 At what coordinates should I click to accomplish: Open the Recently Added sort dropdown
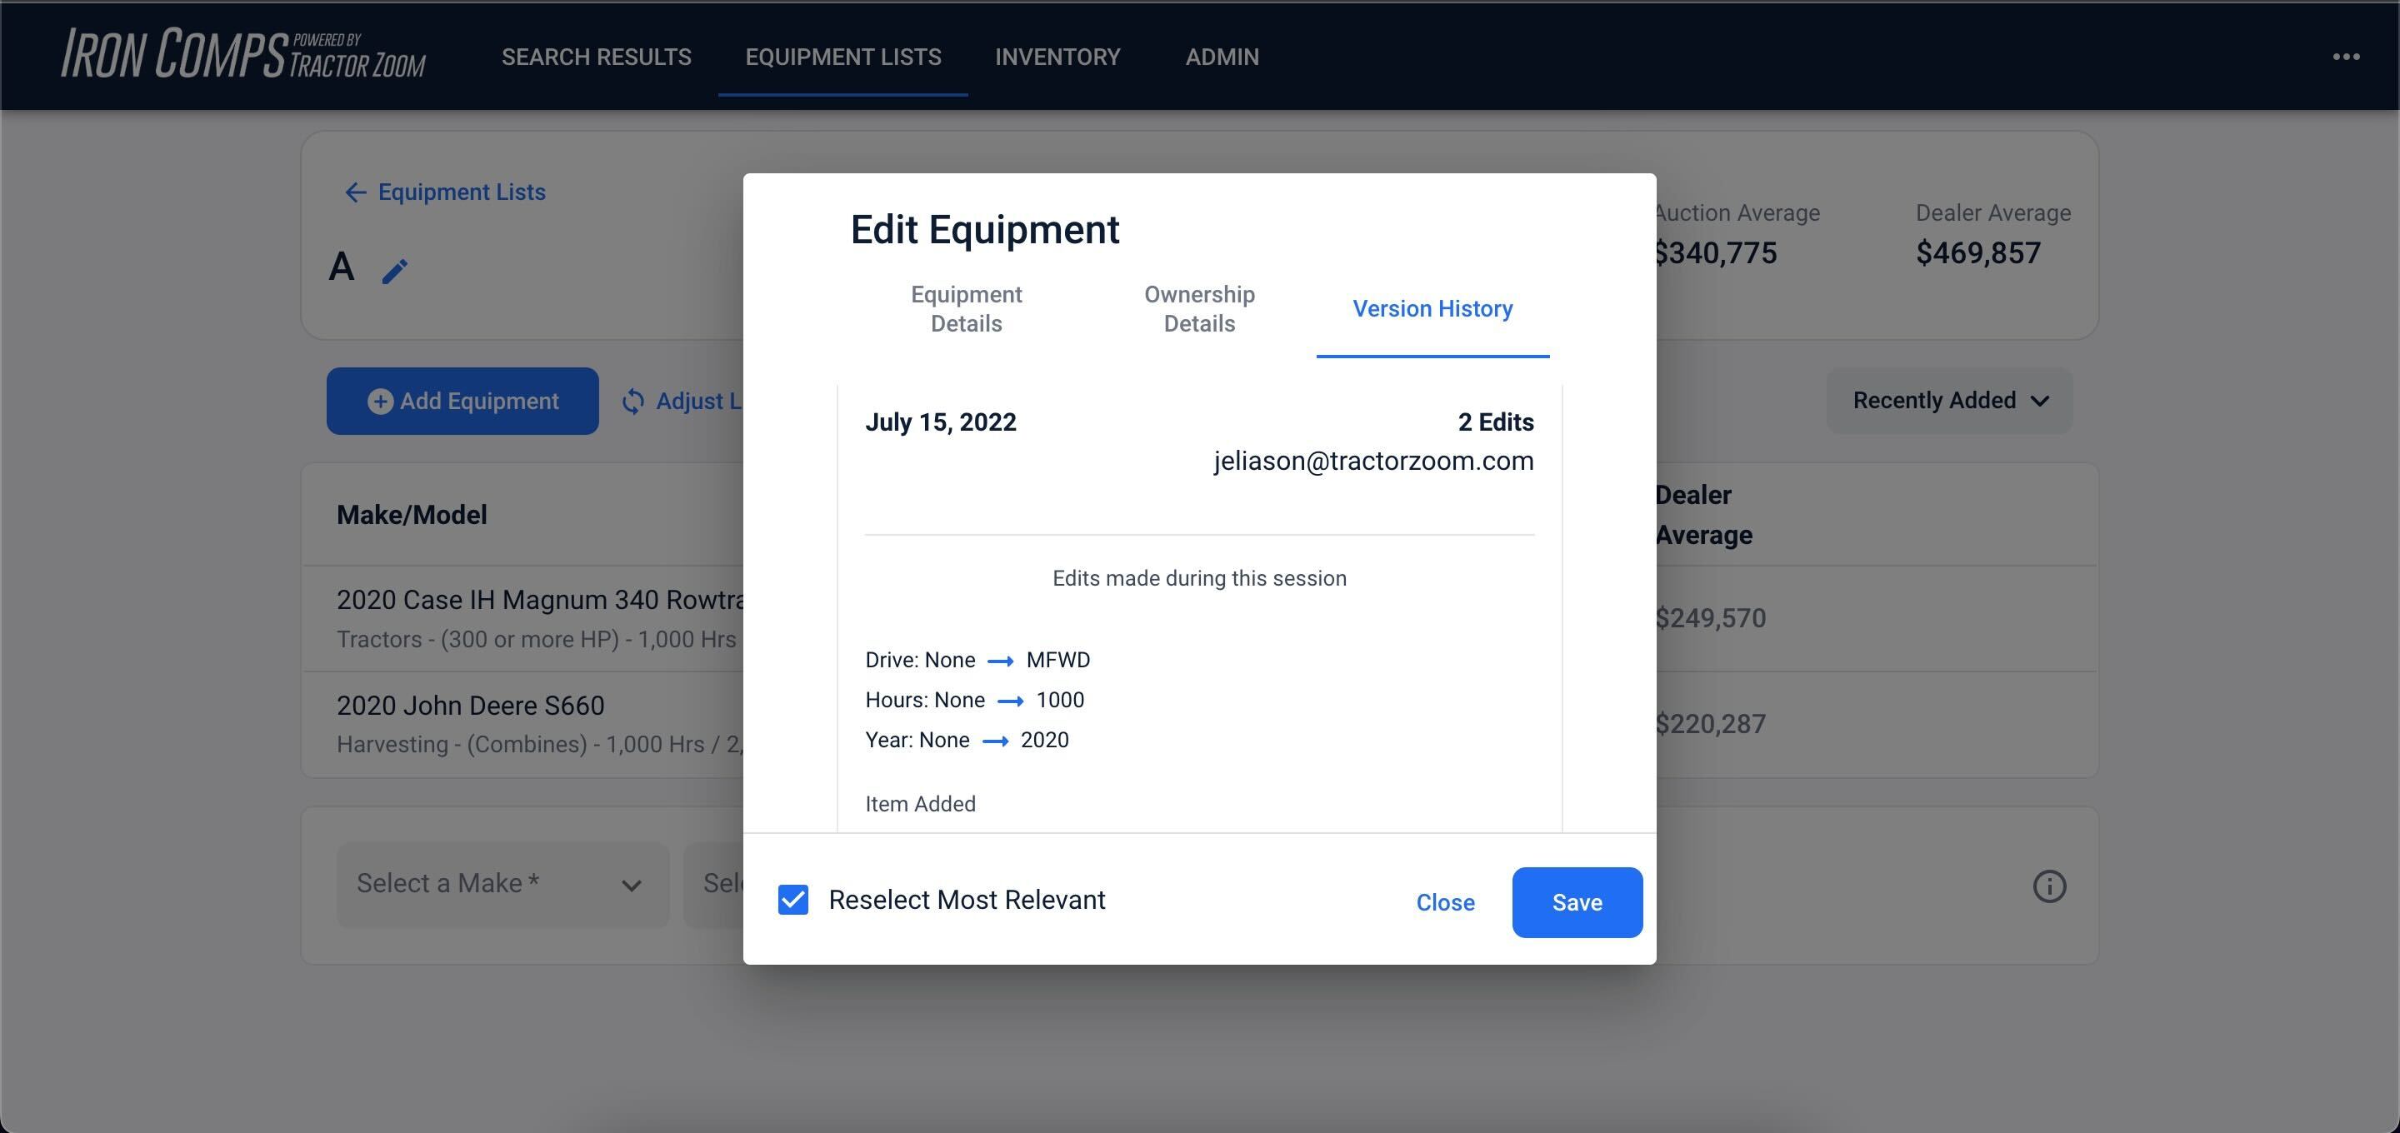[x=1949, y=401]
